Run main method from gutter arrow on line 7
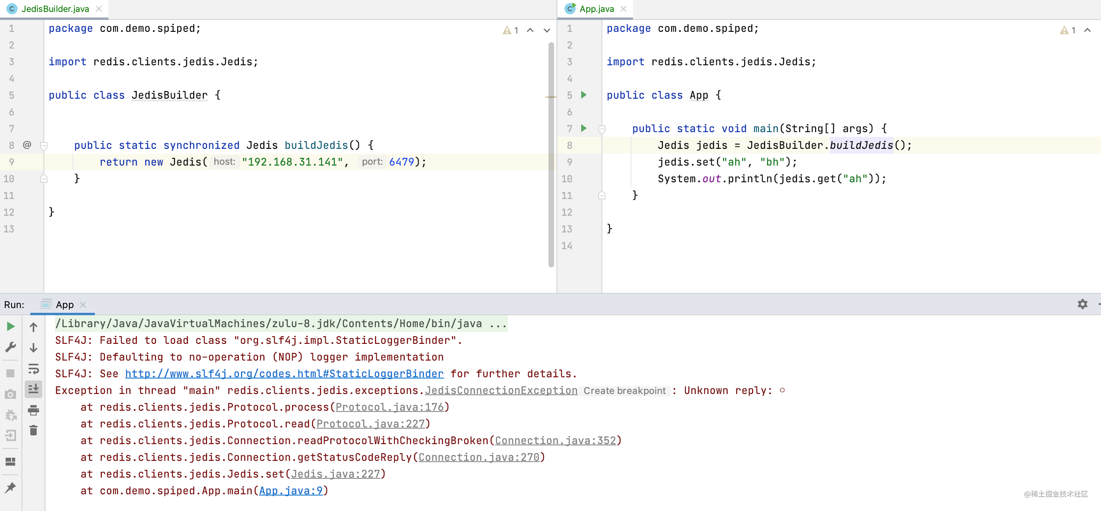Image resolution: width=1101 pixels, height=511 pixels. [584, 128]
